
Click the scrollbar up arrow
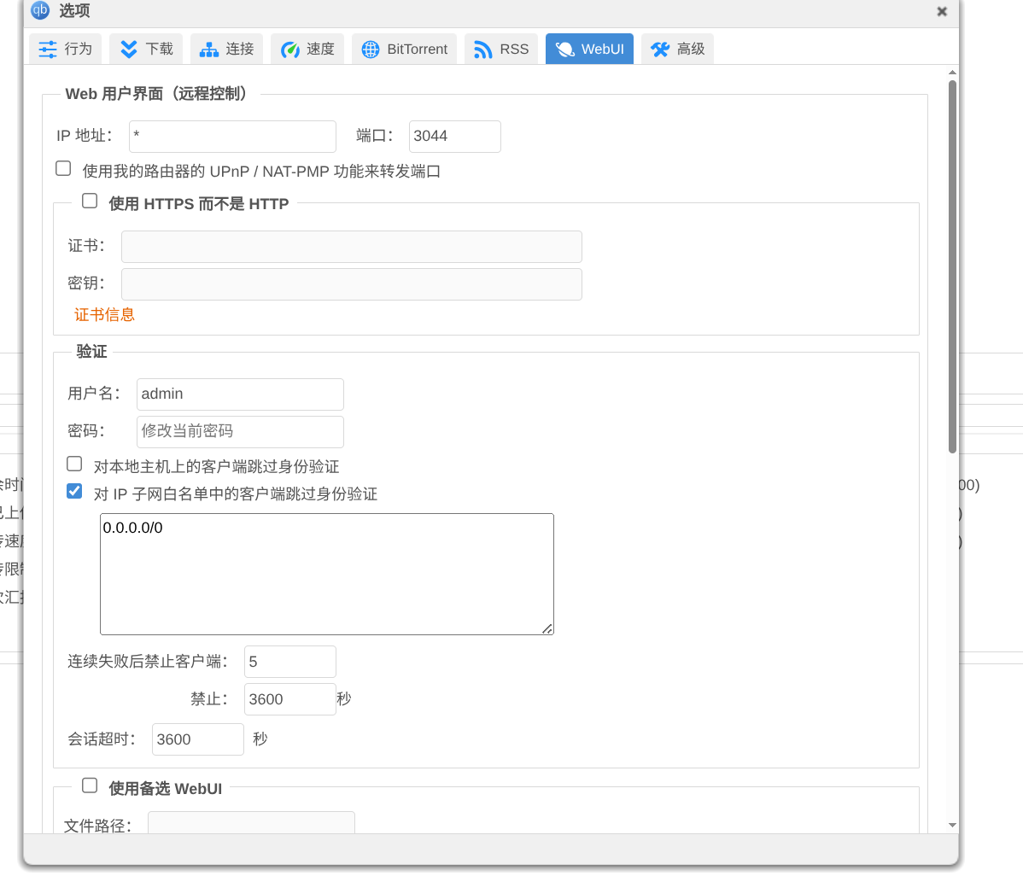pyautogui.click(x=952, y=73)
